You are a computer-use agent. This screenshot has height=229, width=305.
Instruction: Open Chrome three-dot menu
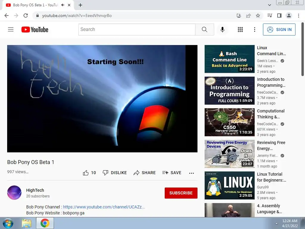point(298,16)
